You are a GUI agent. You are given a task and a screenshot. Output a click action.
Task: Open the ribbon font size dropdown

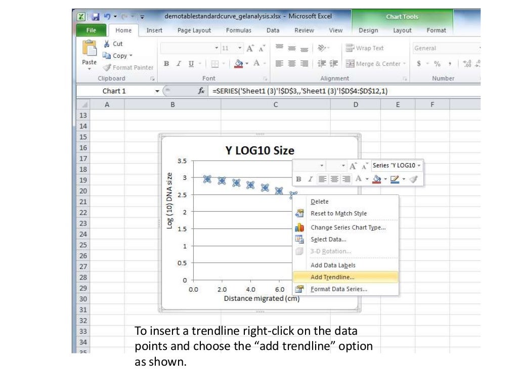click(x=239, y=48)
